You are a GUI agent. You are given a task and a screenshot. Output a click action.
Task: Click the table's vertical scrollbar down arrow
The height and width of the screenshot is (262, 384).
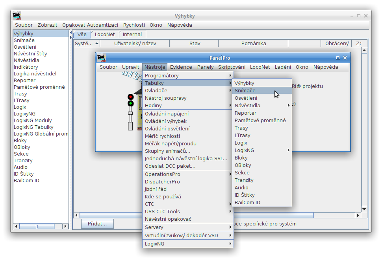click(364, 209)
